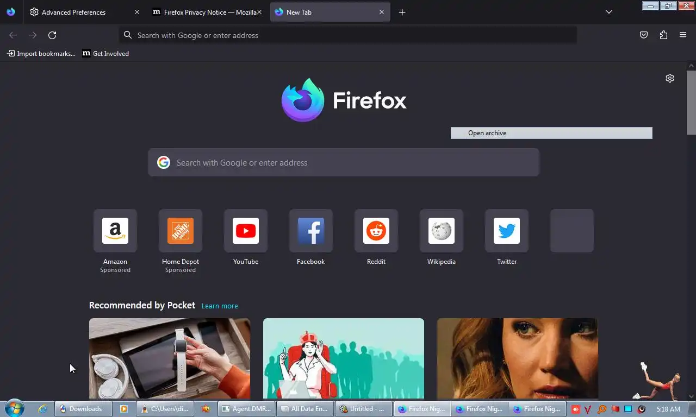Click Learn more link beside Pocket heading

coord(220,306)
